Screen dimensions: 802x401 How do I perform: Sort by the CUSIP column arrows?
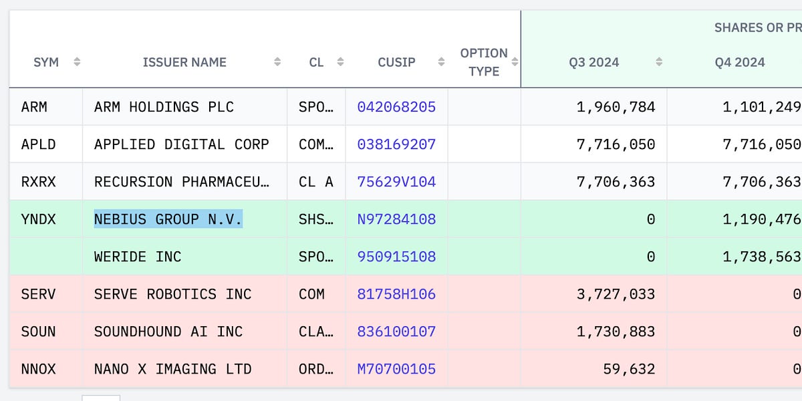[x=441, y=62]
